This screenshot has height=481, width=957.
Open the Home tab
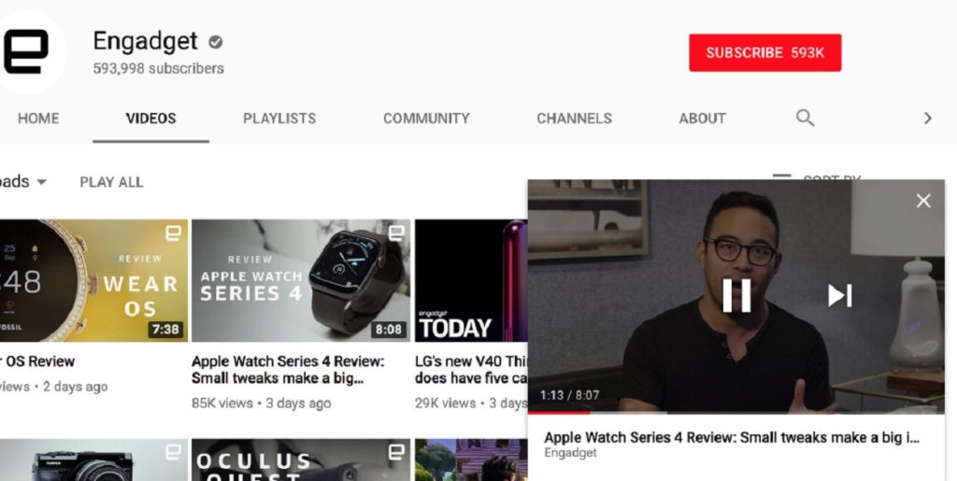pyautogui.click(x=38, y=119)
